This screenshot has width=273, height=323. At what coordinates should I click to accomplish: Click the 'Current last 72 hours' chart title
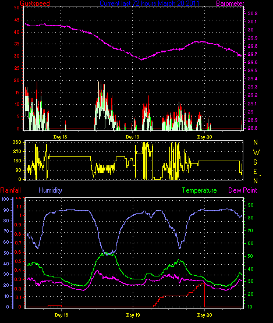click(x=150, y=3)
